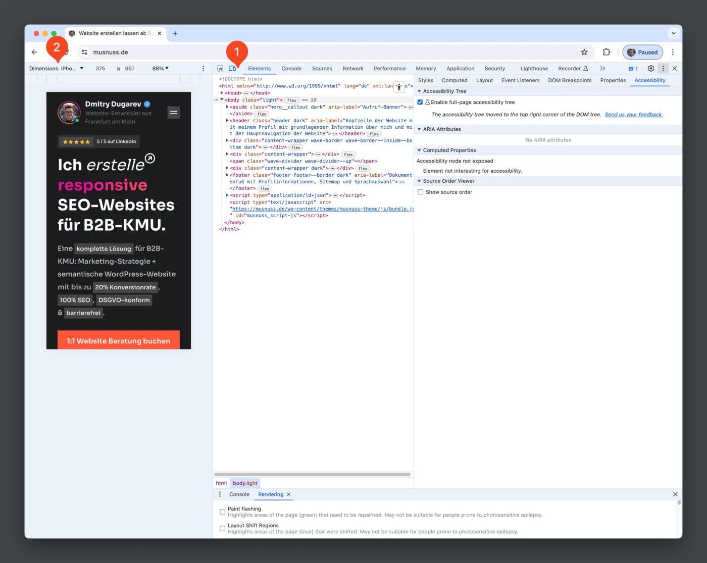This screenshot has width=707, height=563.
Task: Click the Paused profile button
Action: tap(642, 52)
